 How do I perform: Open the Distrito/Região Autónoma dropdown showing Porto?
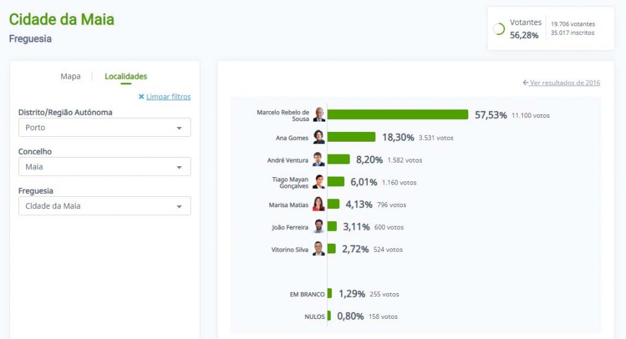pos(104,128)
